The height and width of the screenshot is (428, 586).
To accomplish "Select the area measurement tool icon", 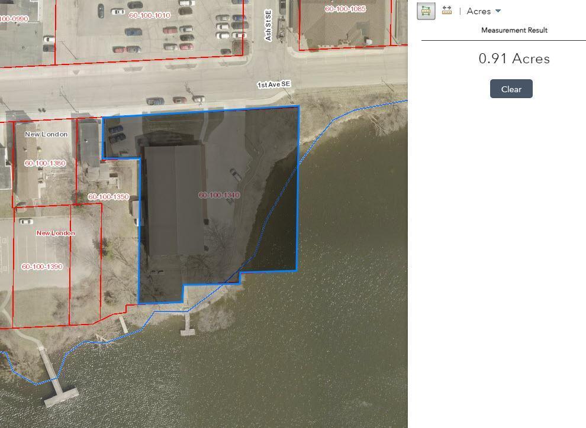I will tap(426, 11).
